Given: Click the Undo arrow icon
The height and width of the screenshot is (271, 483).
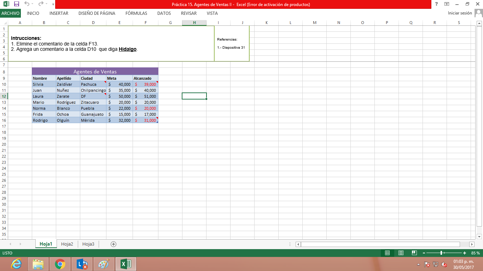Looking at the screenshot, I should (27, 4).
